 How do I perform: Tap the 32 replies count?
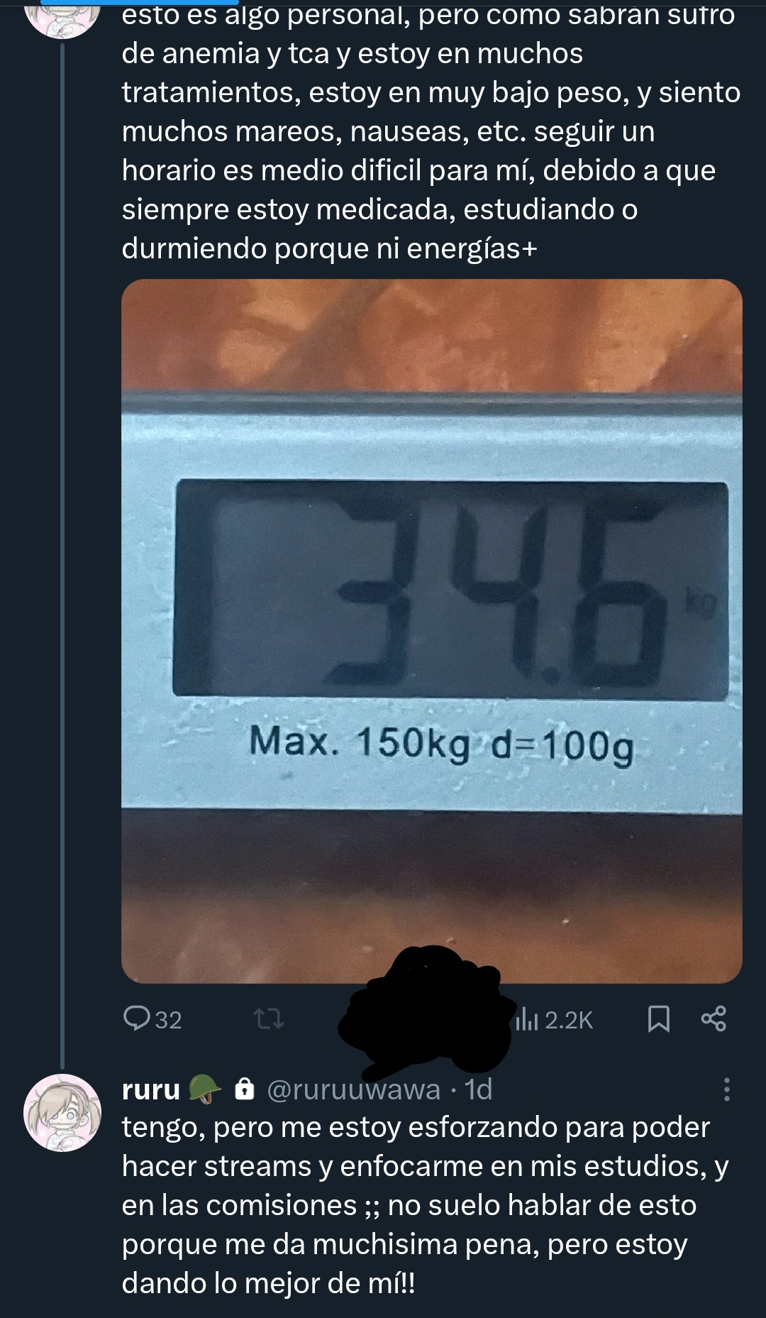tap(169, 1021)
